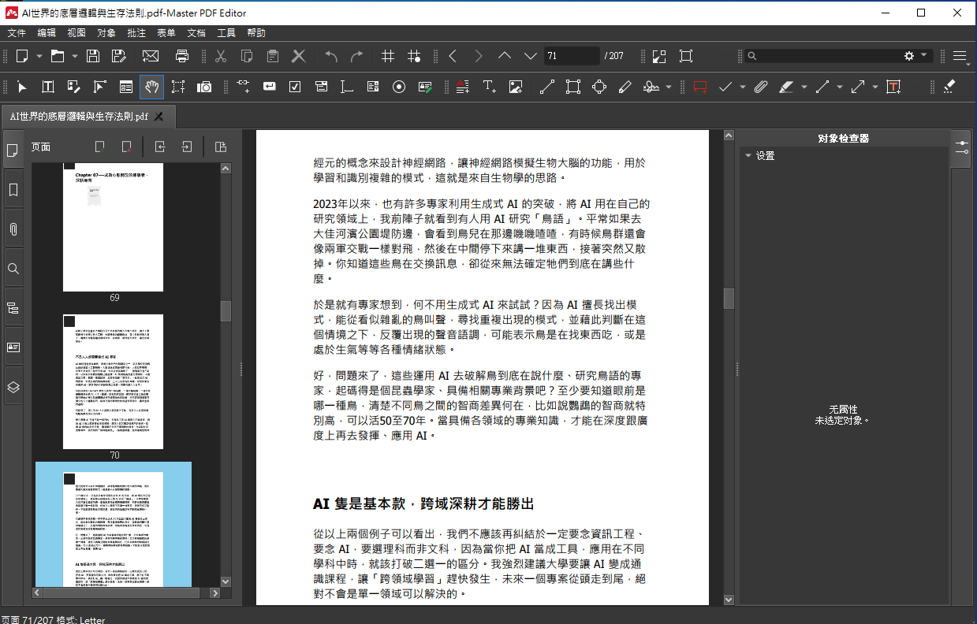Click the rotate pages button in Pages panel
The width and height of the screenshot is (977, 624).
coord(221,147)
